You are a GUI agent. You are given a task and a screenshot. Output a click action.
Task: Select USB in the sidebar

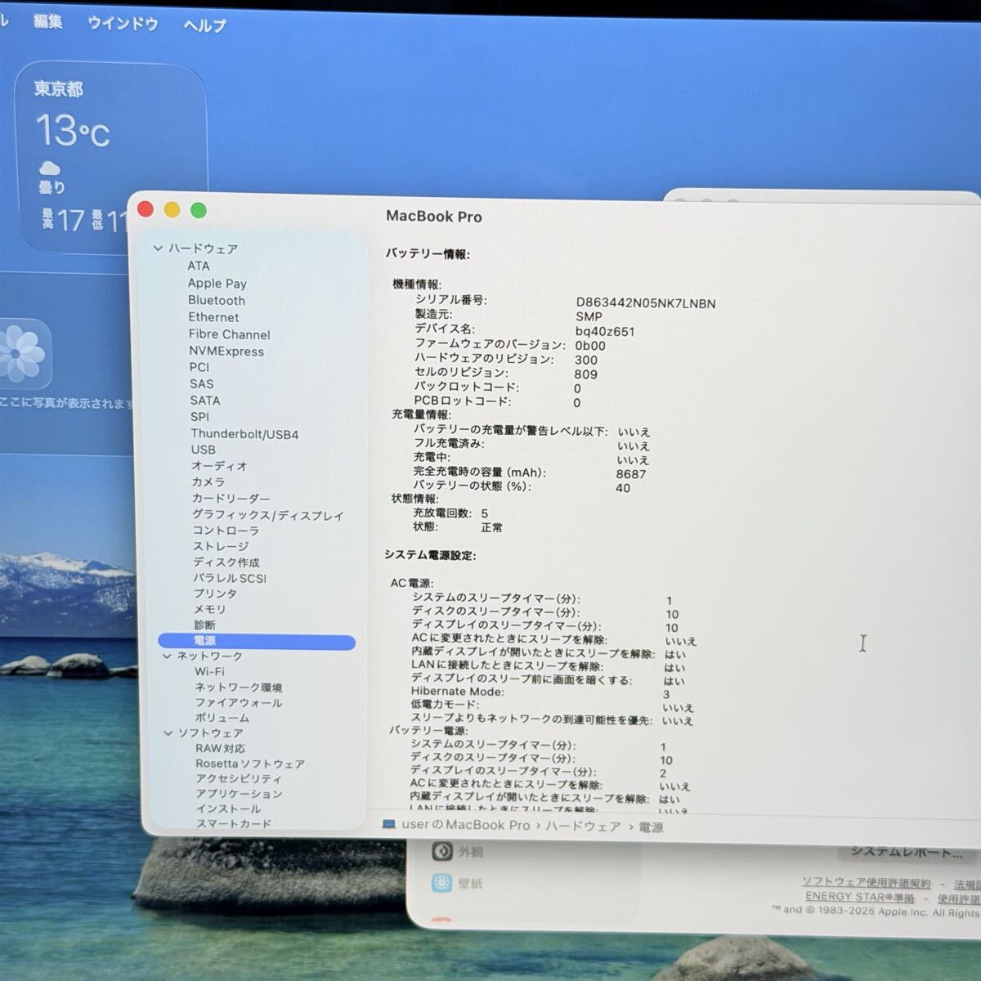tap(204, 450)
